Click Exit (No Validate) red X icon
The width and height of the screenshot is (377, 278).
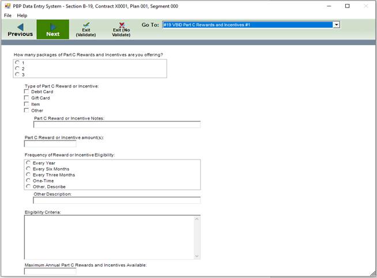pyautogui.click(x=122, y=25)
